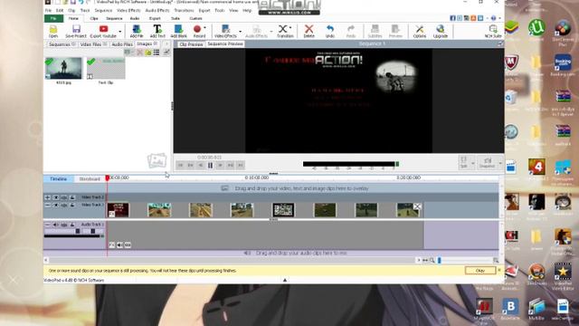This screenshot has height=326, width=579.
Task: Open the Split dropdown arrow
Action: click(473, 163)
